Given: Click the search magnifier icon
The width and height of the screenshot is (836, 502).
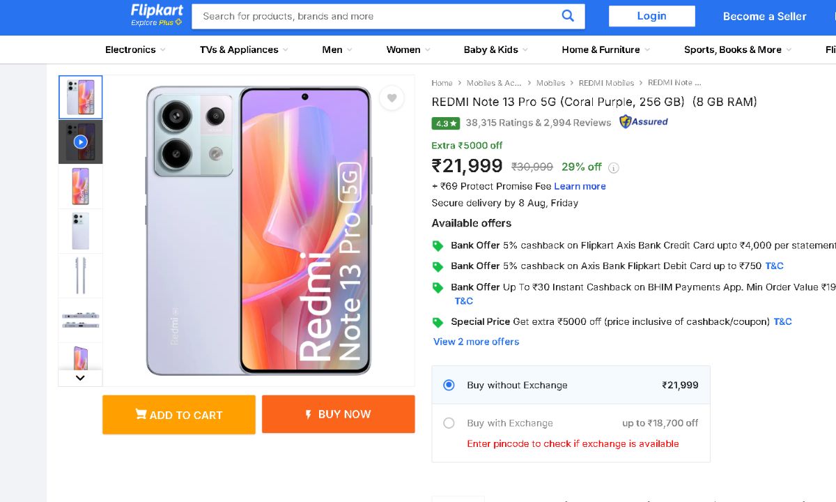Looking at the screenshot, I should click(568, 16).
